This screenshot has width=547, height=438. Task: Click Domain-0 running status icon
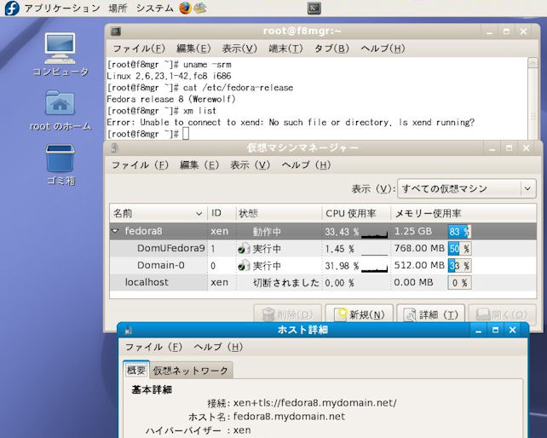click(x=244, y=266)
